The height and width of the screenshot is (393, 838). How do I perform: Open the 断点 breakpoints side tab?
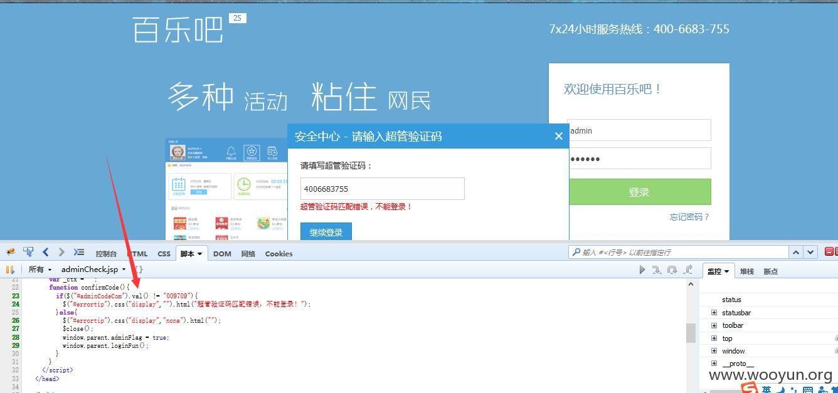point(770,271)
